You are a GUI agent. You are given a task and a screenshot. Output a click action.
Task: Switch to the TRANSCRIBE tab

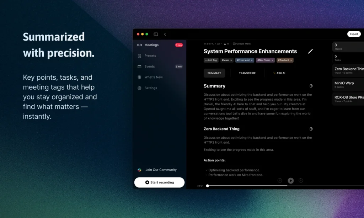pyautogui.click(x=247, y=73)
